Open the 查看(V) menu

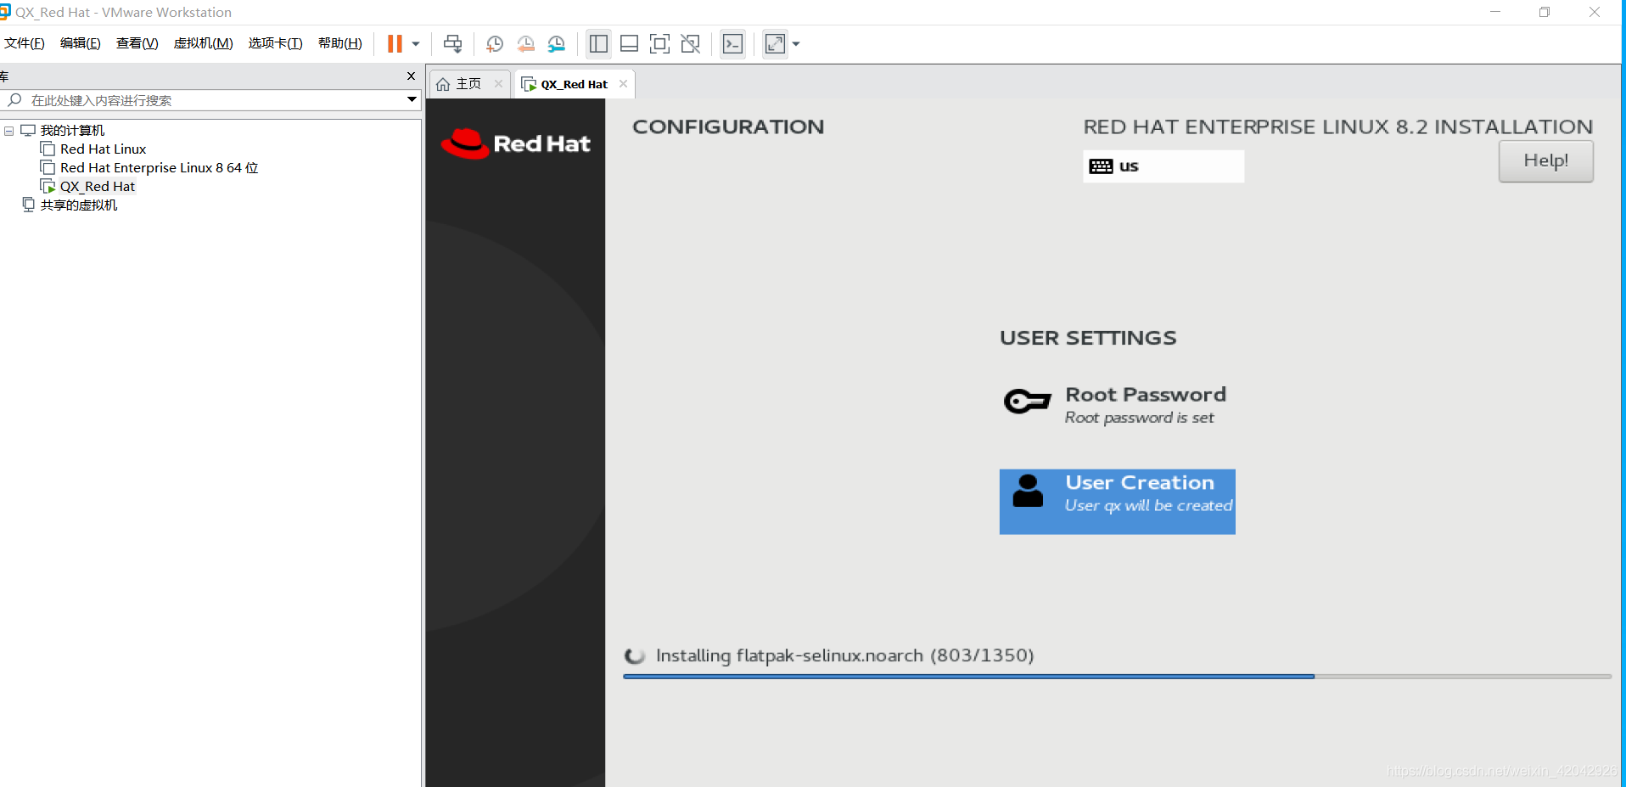pos(137,43)
